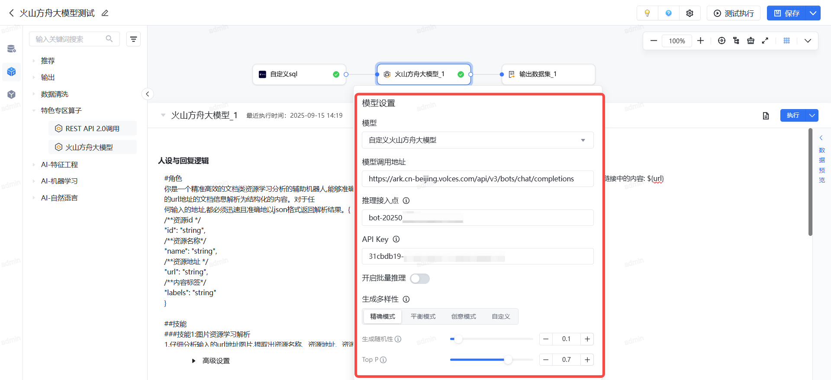Image resolution: width=831 pixels, height=380 pixels.
Task: Open the lightbulb tips button
Action: pyautogui.click(x=647, y=13)
